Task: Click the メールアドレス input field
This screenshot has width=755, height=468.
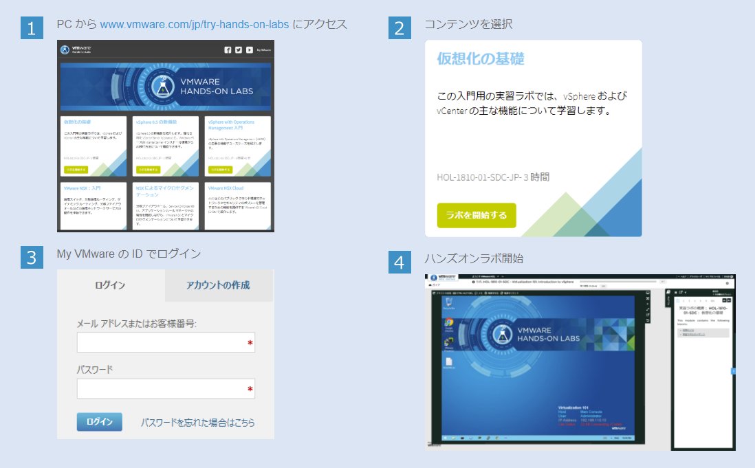Action: tap(165, 342)
